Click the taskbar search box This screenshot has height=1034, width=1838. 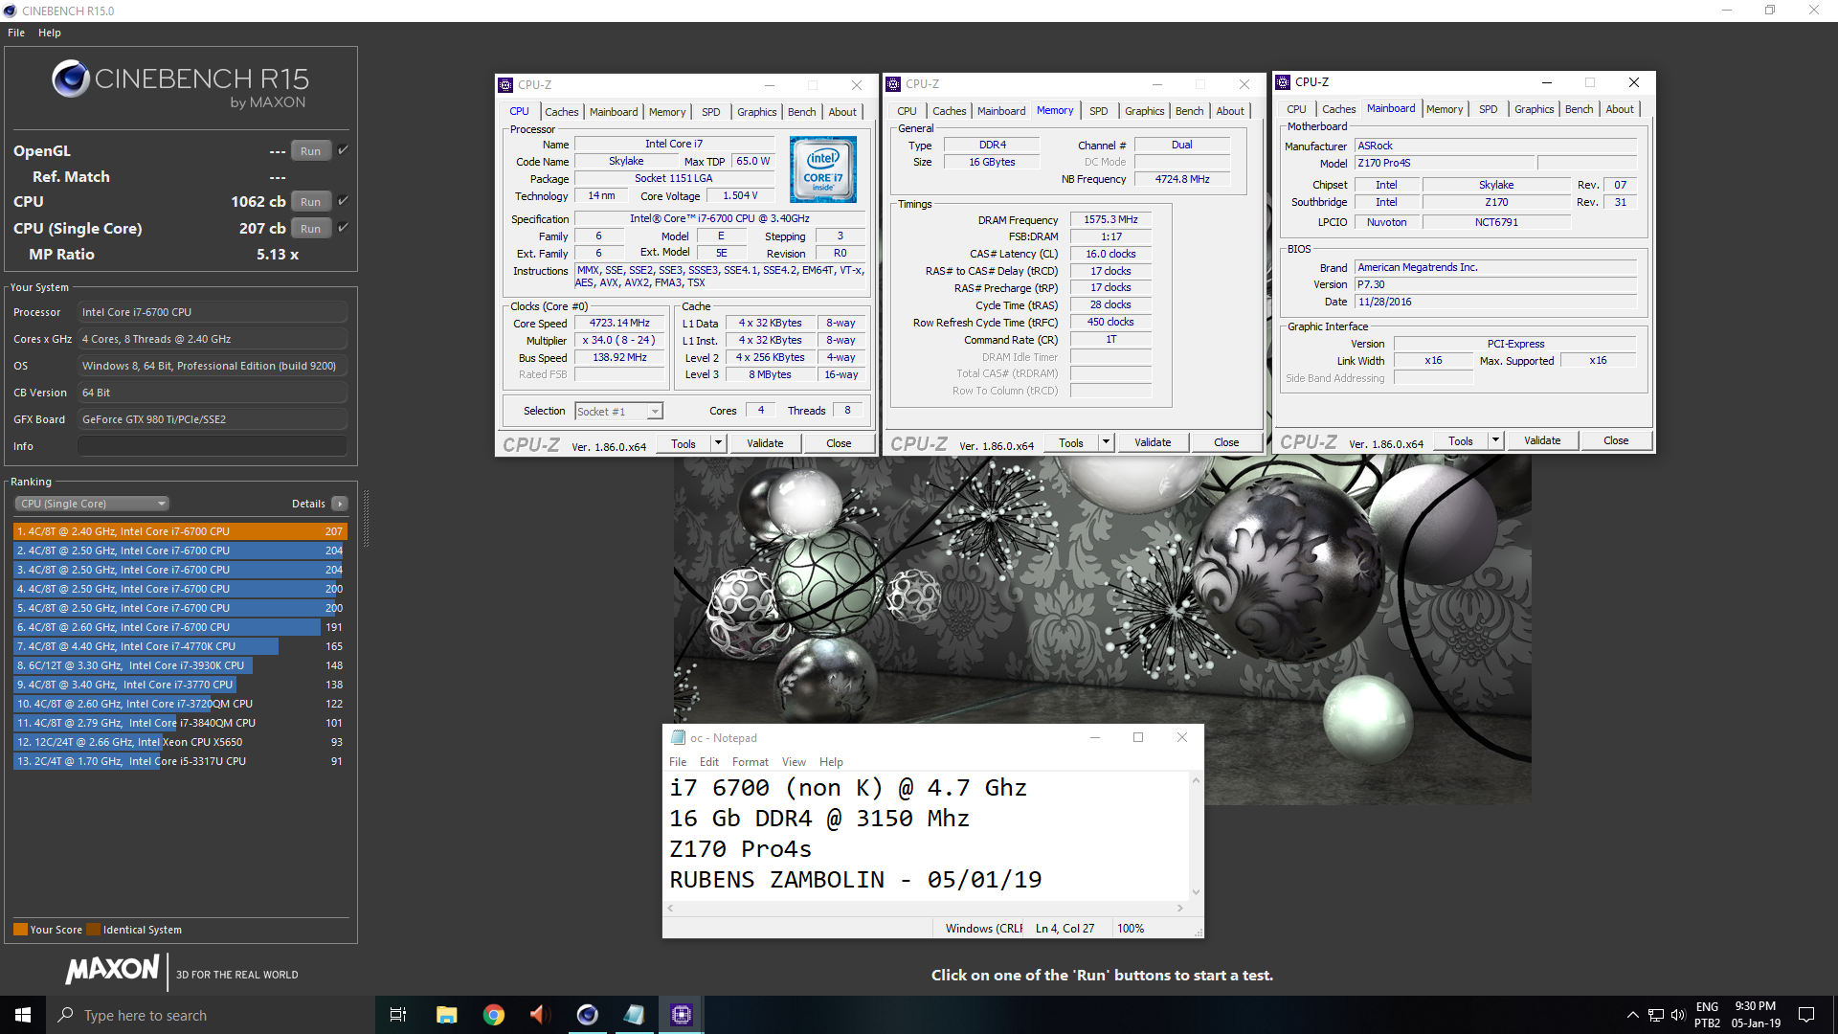pyautogui.click(x=211, y=1015)
